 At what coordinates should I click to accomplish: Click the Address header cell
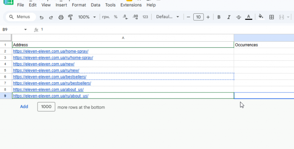(123, 45)
